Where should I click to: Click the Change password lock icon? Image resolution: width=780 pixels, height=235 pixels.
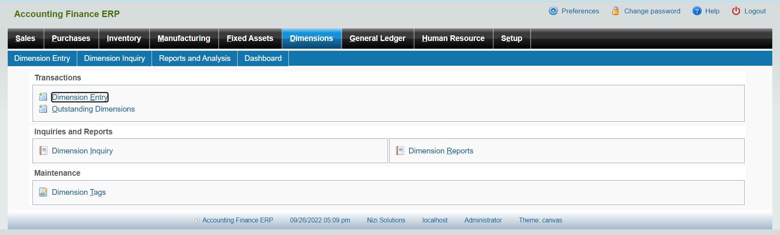615,11
